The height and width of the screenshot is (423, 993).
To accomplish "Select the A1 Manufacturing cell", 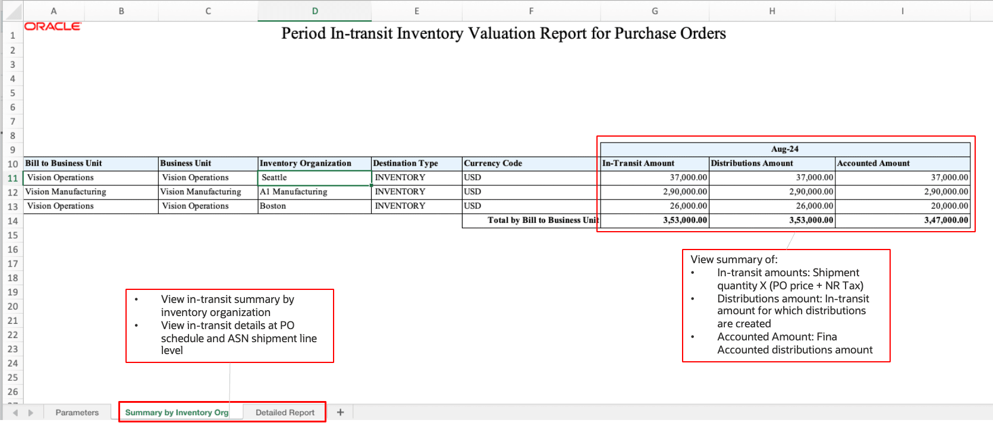I will click(x=315, y=192).
